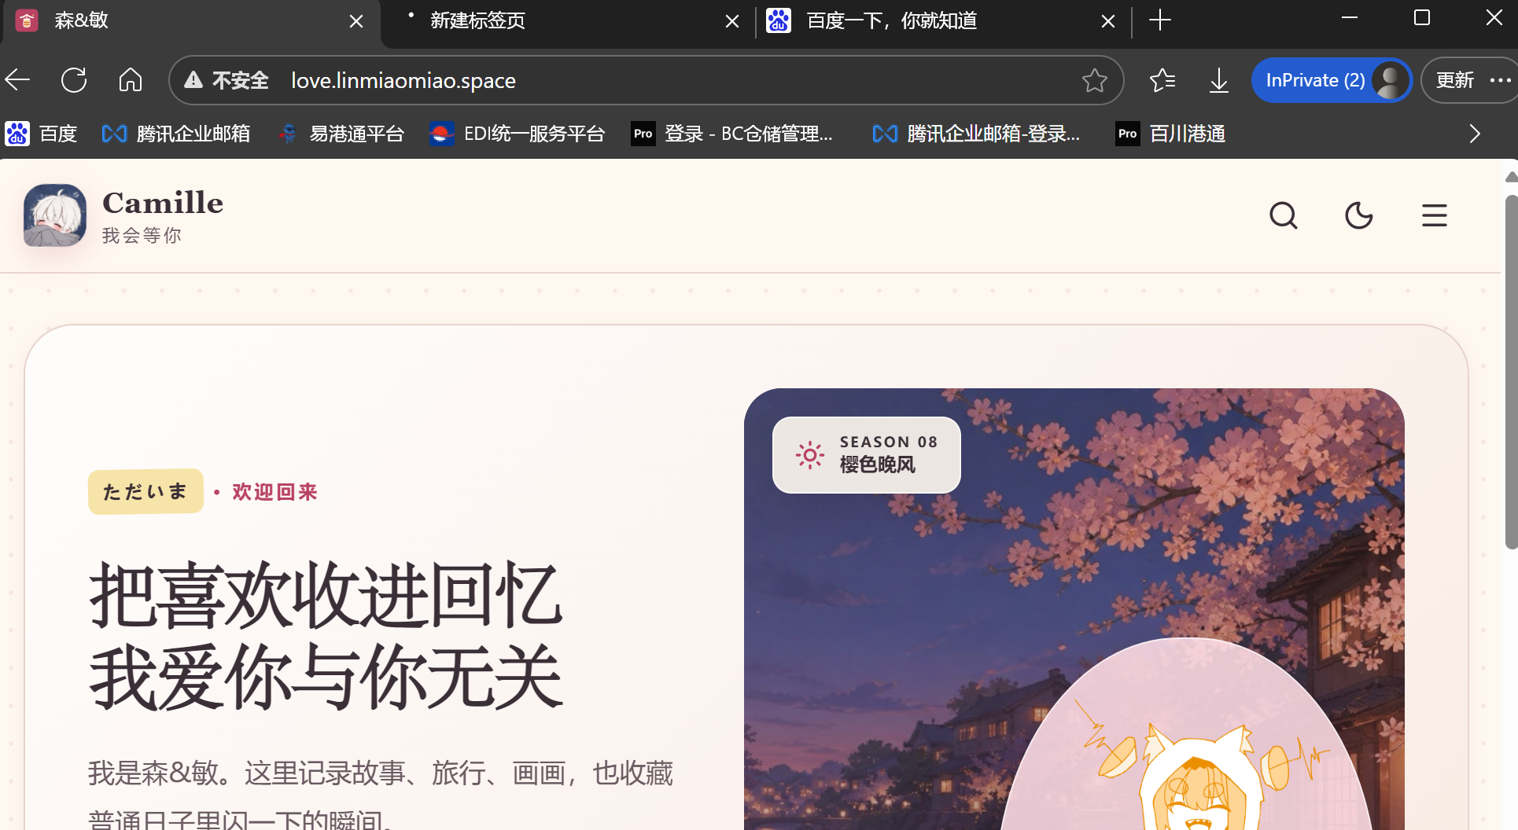Click the subtitle 我会等你
Viewport: 1518px width, 830px height.
tap(142, 236)
